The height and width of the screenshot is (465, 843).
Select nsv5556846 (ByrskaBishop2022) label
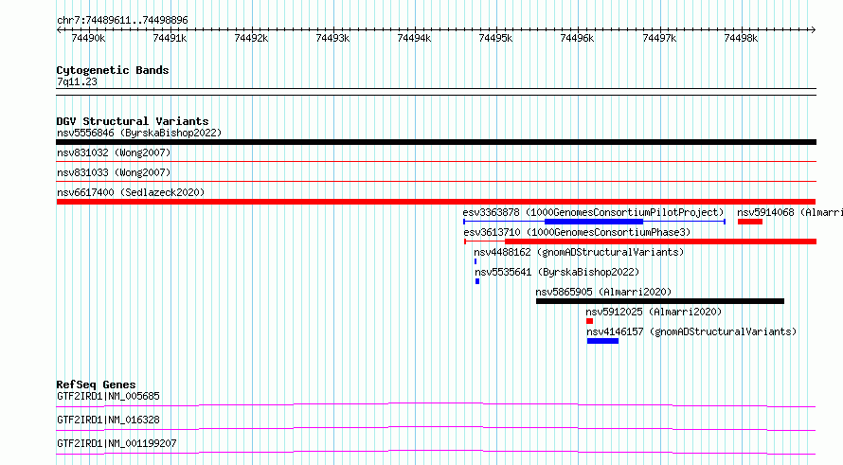[x=139, y=133]
